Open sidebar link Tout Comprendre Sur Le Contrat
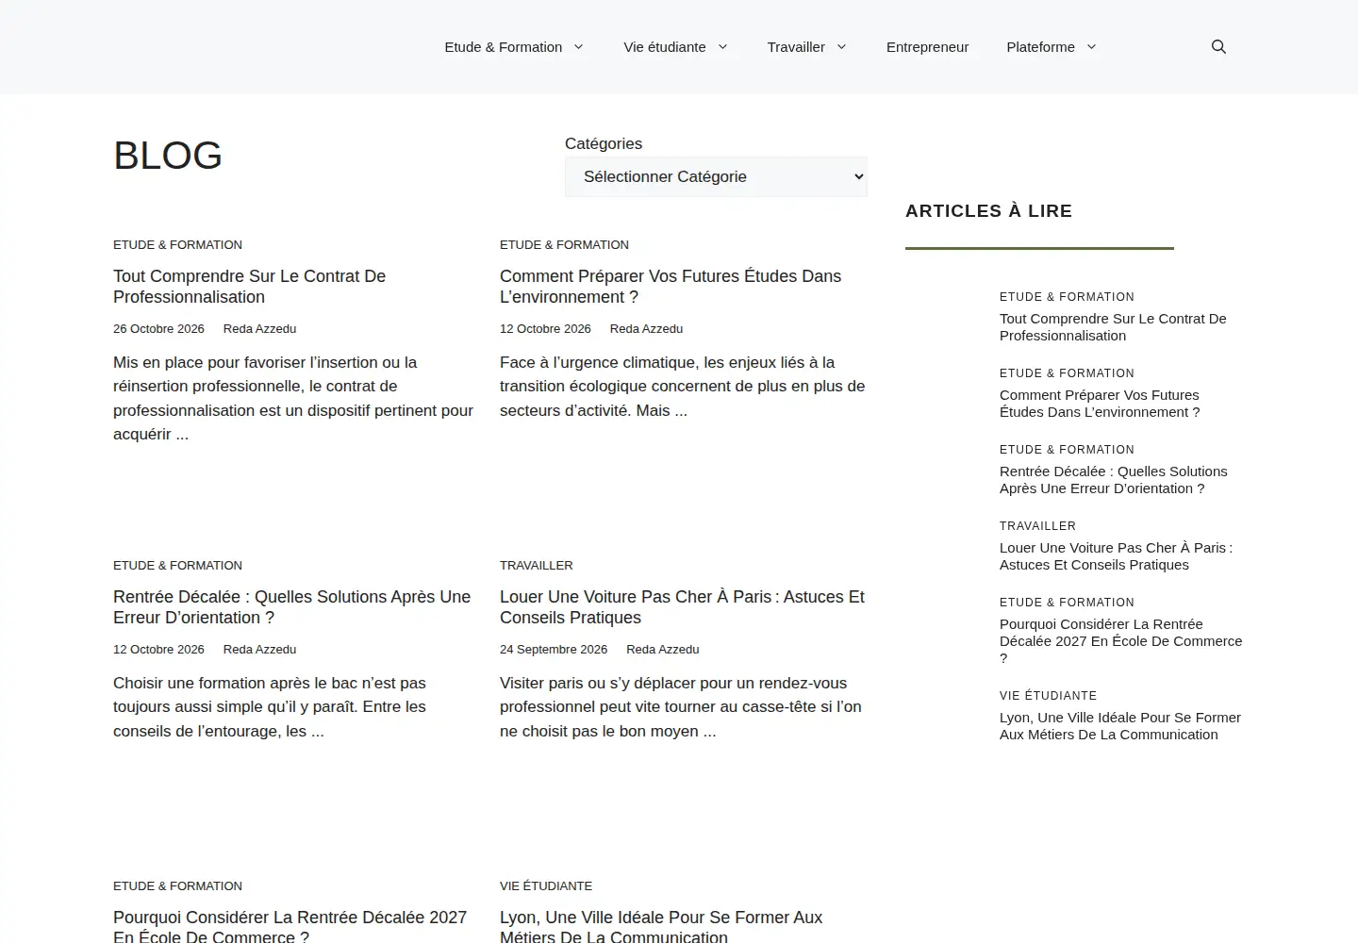This screenshot has width=1358, height=943. point(1113,327)
